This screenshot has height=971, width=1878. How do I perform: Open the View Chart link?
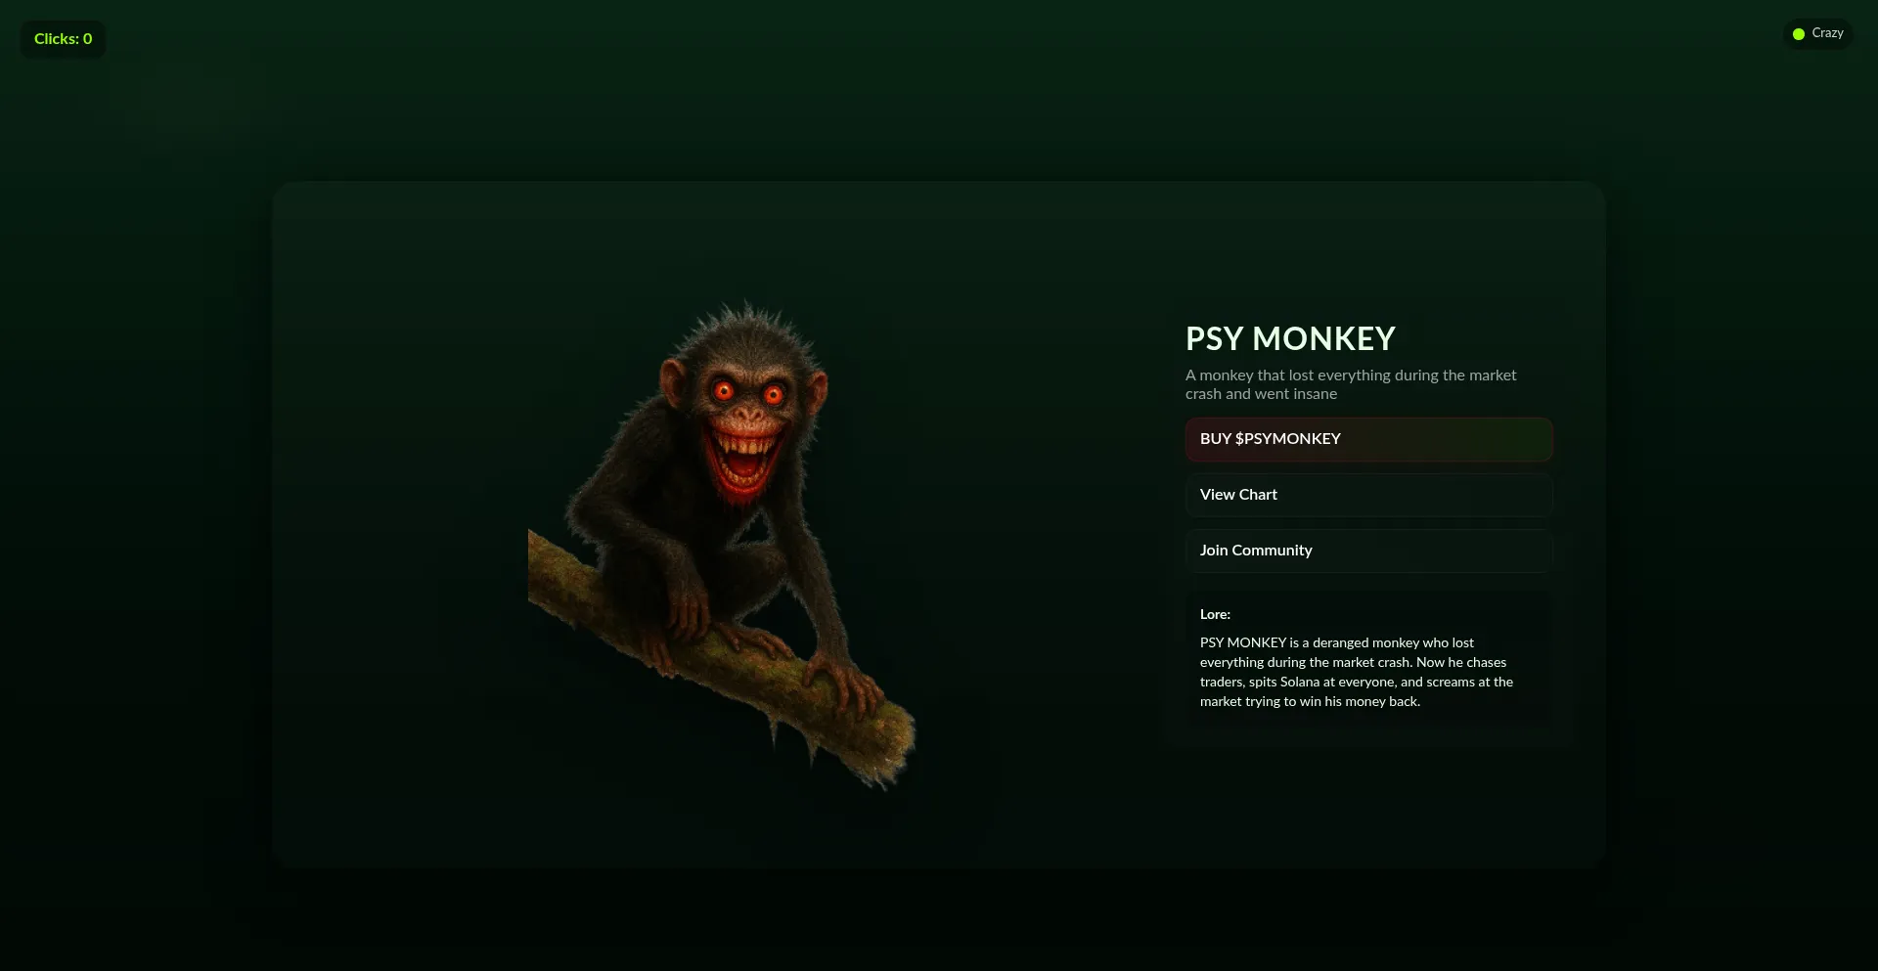tap(1368, 495)
